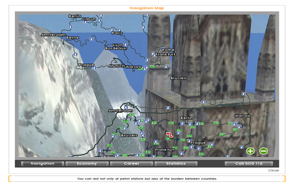Zoom in with the green plus button

coord(250,151)
